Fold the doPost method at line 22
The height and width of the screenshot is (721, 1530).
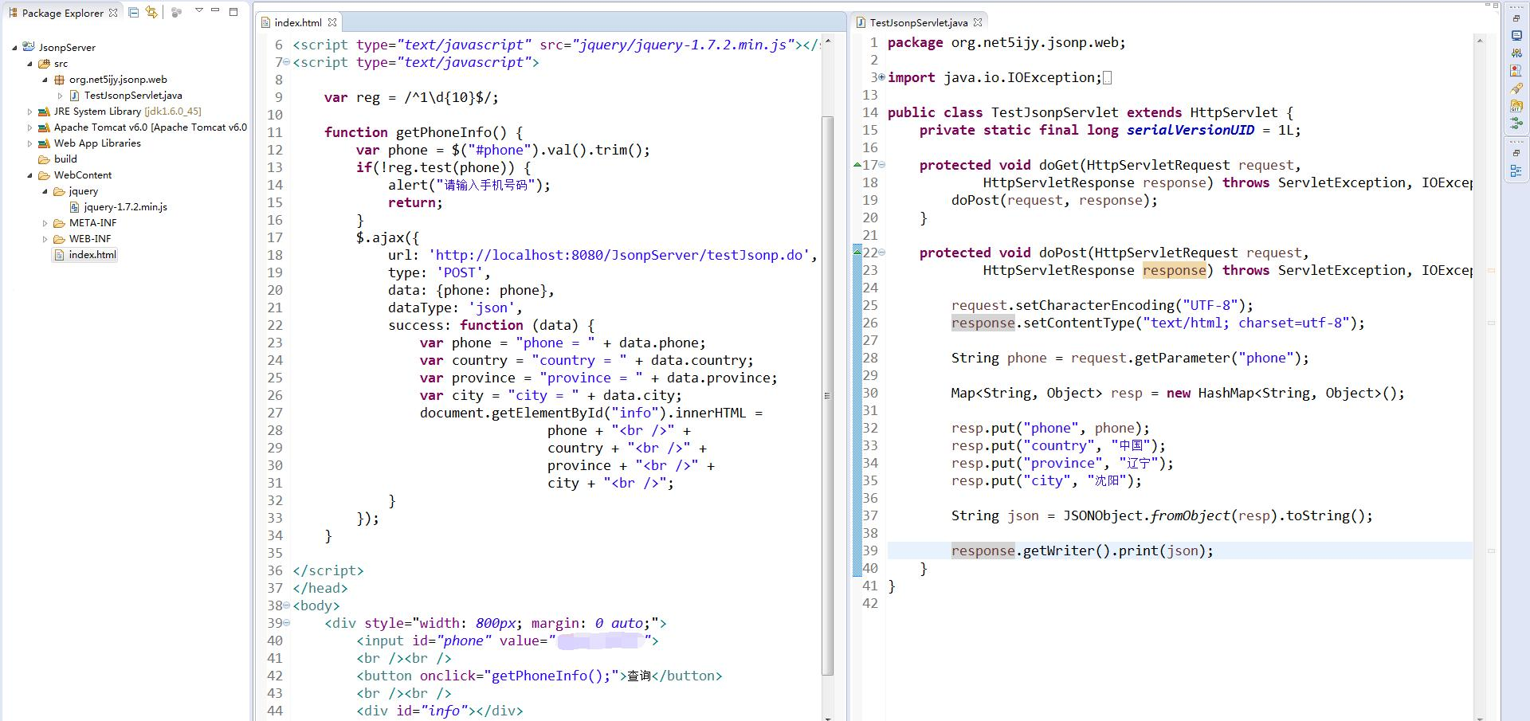tap(881, 253)
